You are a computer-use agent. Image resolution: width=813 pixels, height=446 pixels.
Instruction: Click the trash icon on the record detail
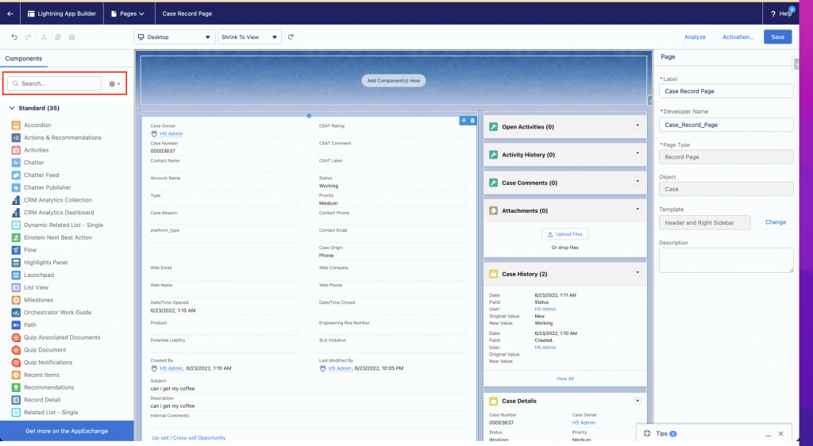(x=472, y=121)
